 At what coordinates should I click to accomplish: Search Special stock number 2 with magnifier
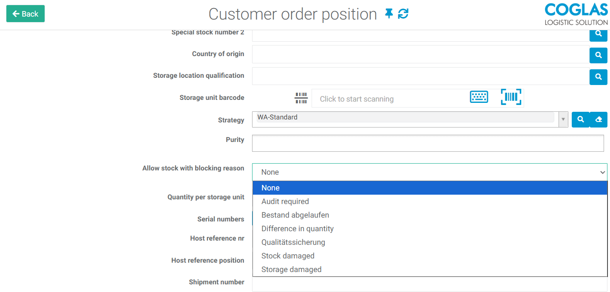[x=598, y=34]
